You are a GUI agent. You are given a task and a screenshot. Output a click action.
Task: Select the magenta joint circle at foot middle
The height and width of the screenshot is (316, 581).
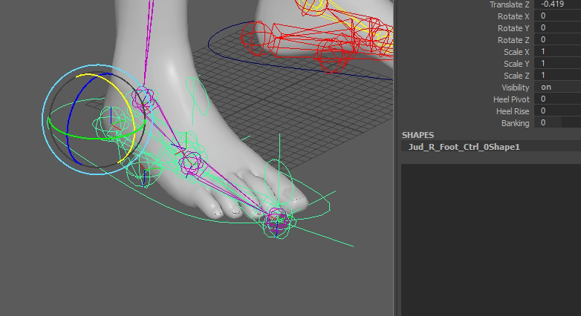click(x=191, y=163)
